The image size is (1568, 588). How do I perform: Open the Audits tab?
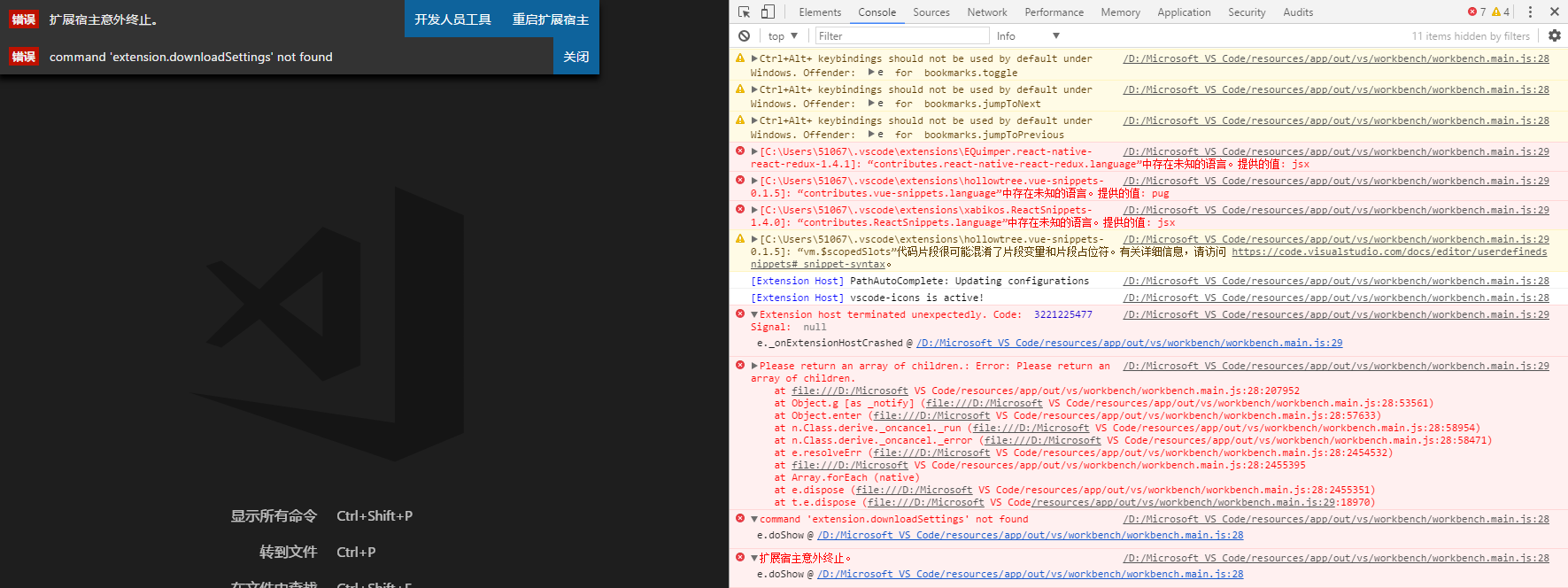pyautogui.click(x=1298, y=12)
